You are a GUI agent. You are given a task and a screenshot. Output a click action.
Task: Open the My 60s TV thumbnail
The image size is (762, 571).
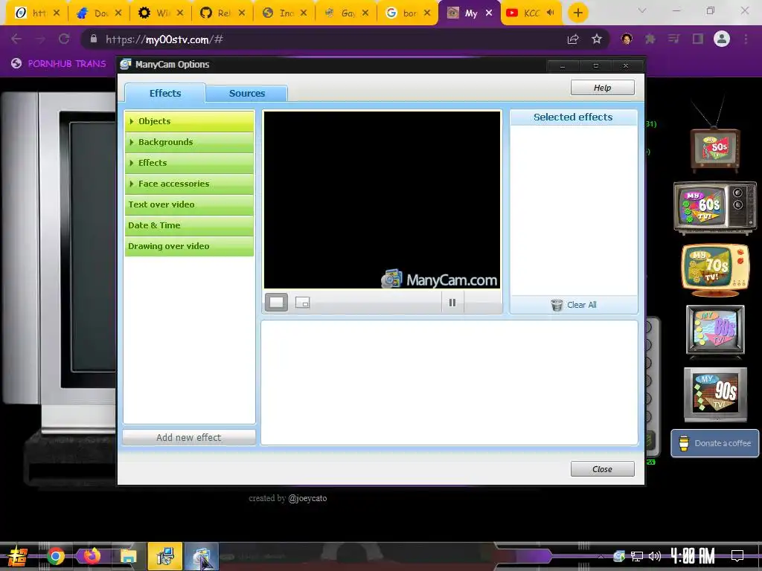715,207
